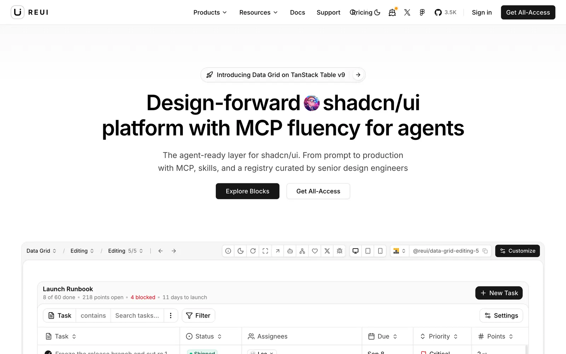Open the ship changelog icon in navbar
The image size is (566, 354).
pyautogui.click(x=392, y=12)
